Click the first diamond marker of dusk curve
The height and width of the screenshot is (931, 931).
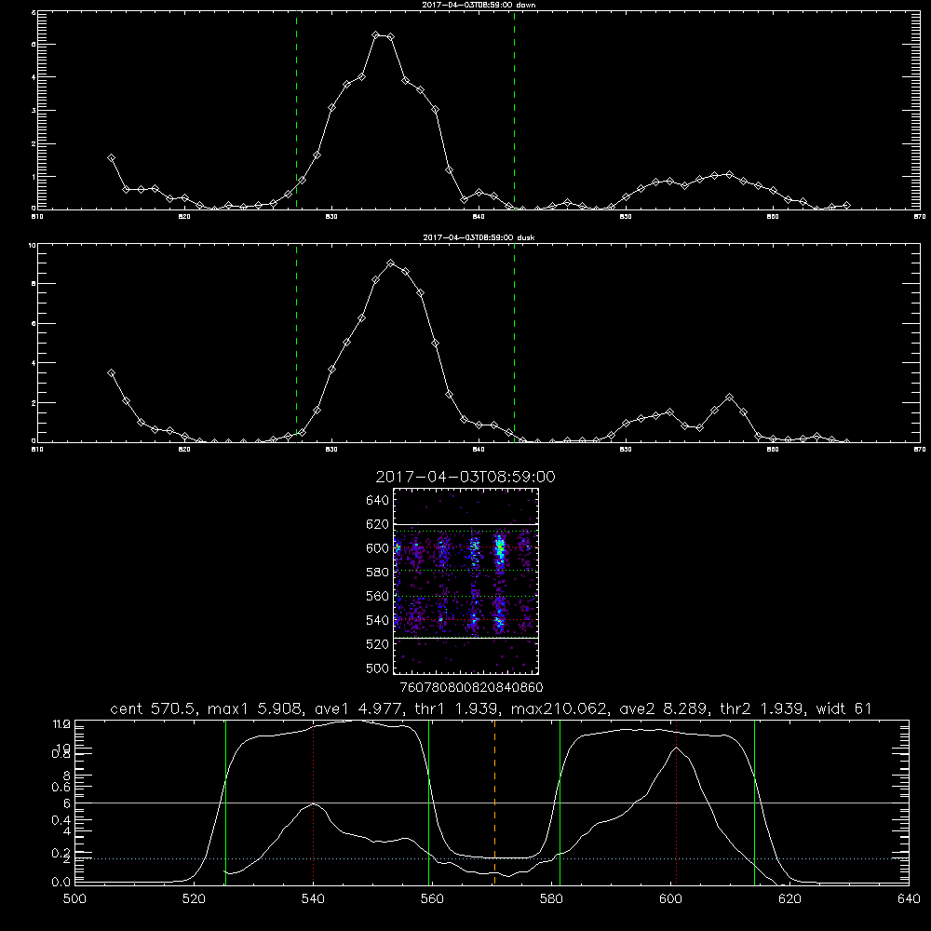point(111,373)
